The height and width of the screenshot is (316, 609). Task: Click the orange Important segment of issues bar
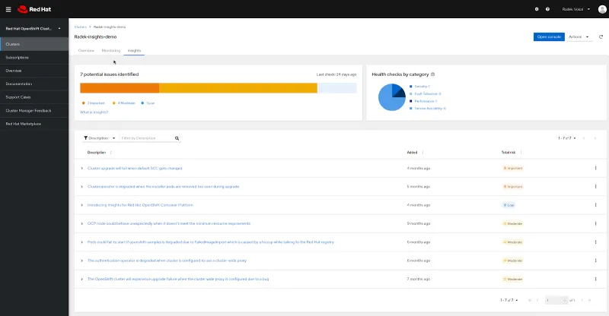[120, 88]
